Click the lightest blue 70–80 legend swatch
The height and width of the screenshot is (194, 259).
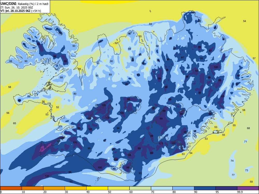coord(162,188)
